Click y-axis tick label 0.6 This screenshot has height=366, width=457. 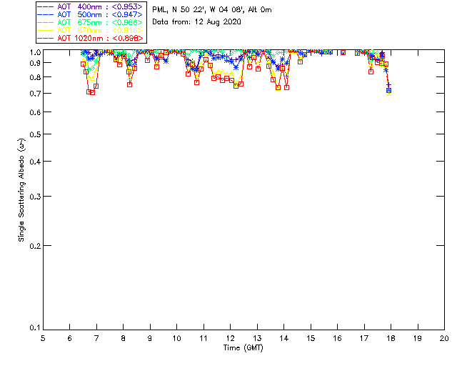(35, 112)
